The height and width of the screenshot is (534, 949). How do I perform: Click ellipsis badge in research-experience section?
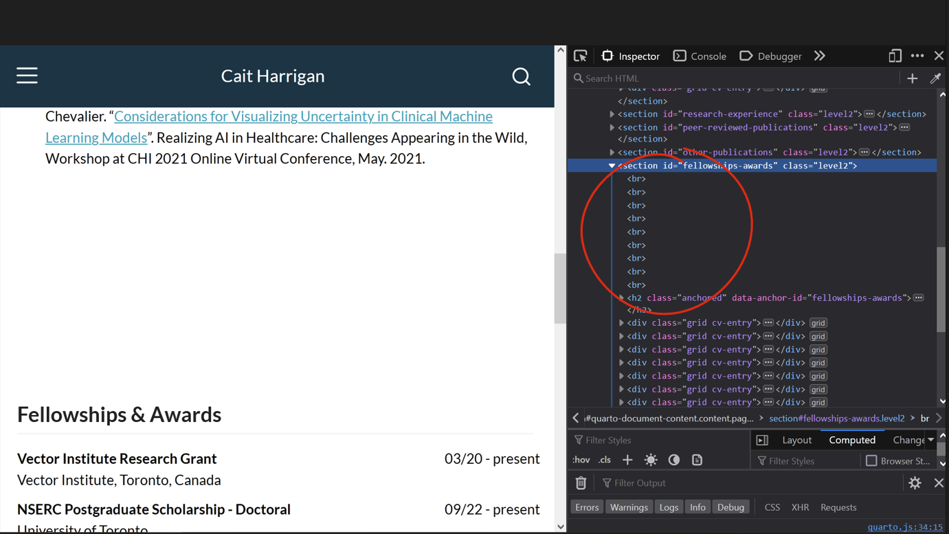click(869, 114)
